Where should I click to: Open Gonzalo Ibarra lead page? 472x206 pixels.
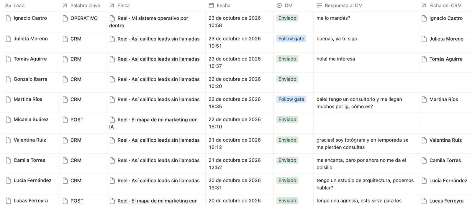[x=30, y=79]
